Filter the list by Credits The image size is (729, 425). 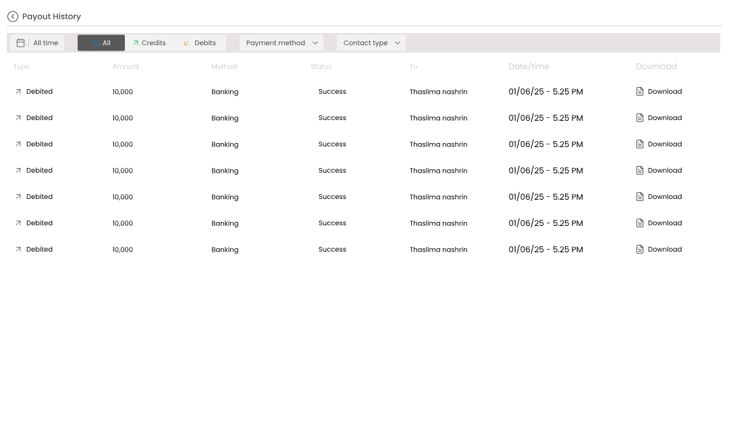click(x=149, y=43)
